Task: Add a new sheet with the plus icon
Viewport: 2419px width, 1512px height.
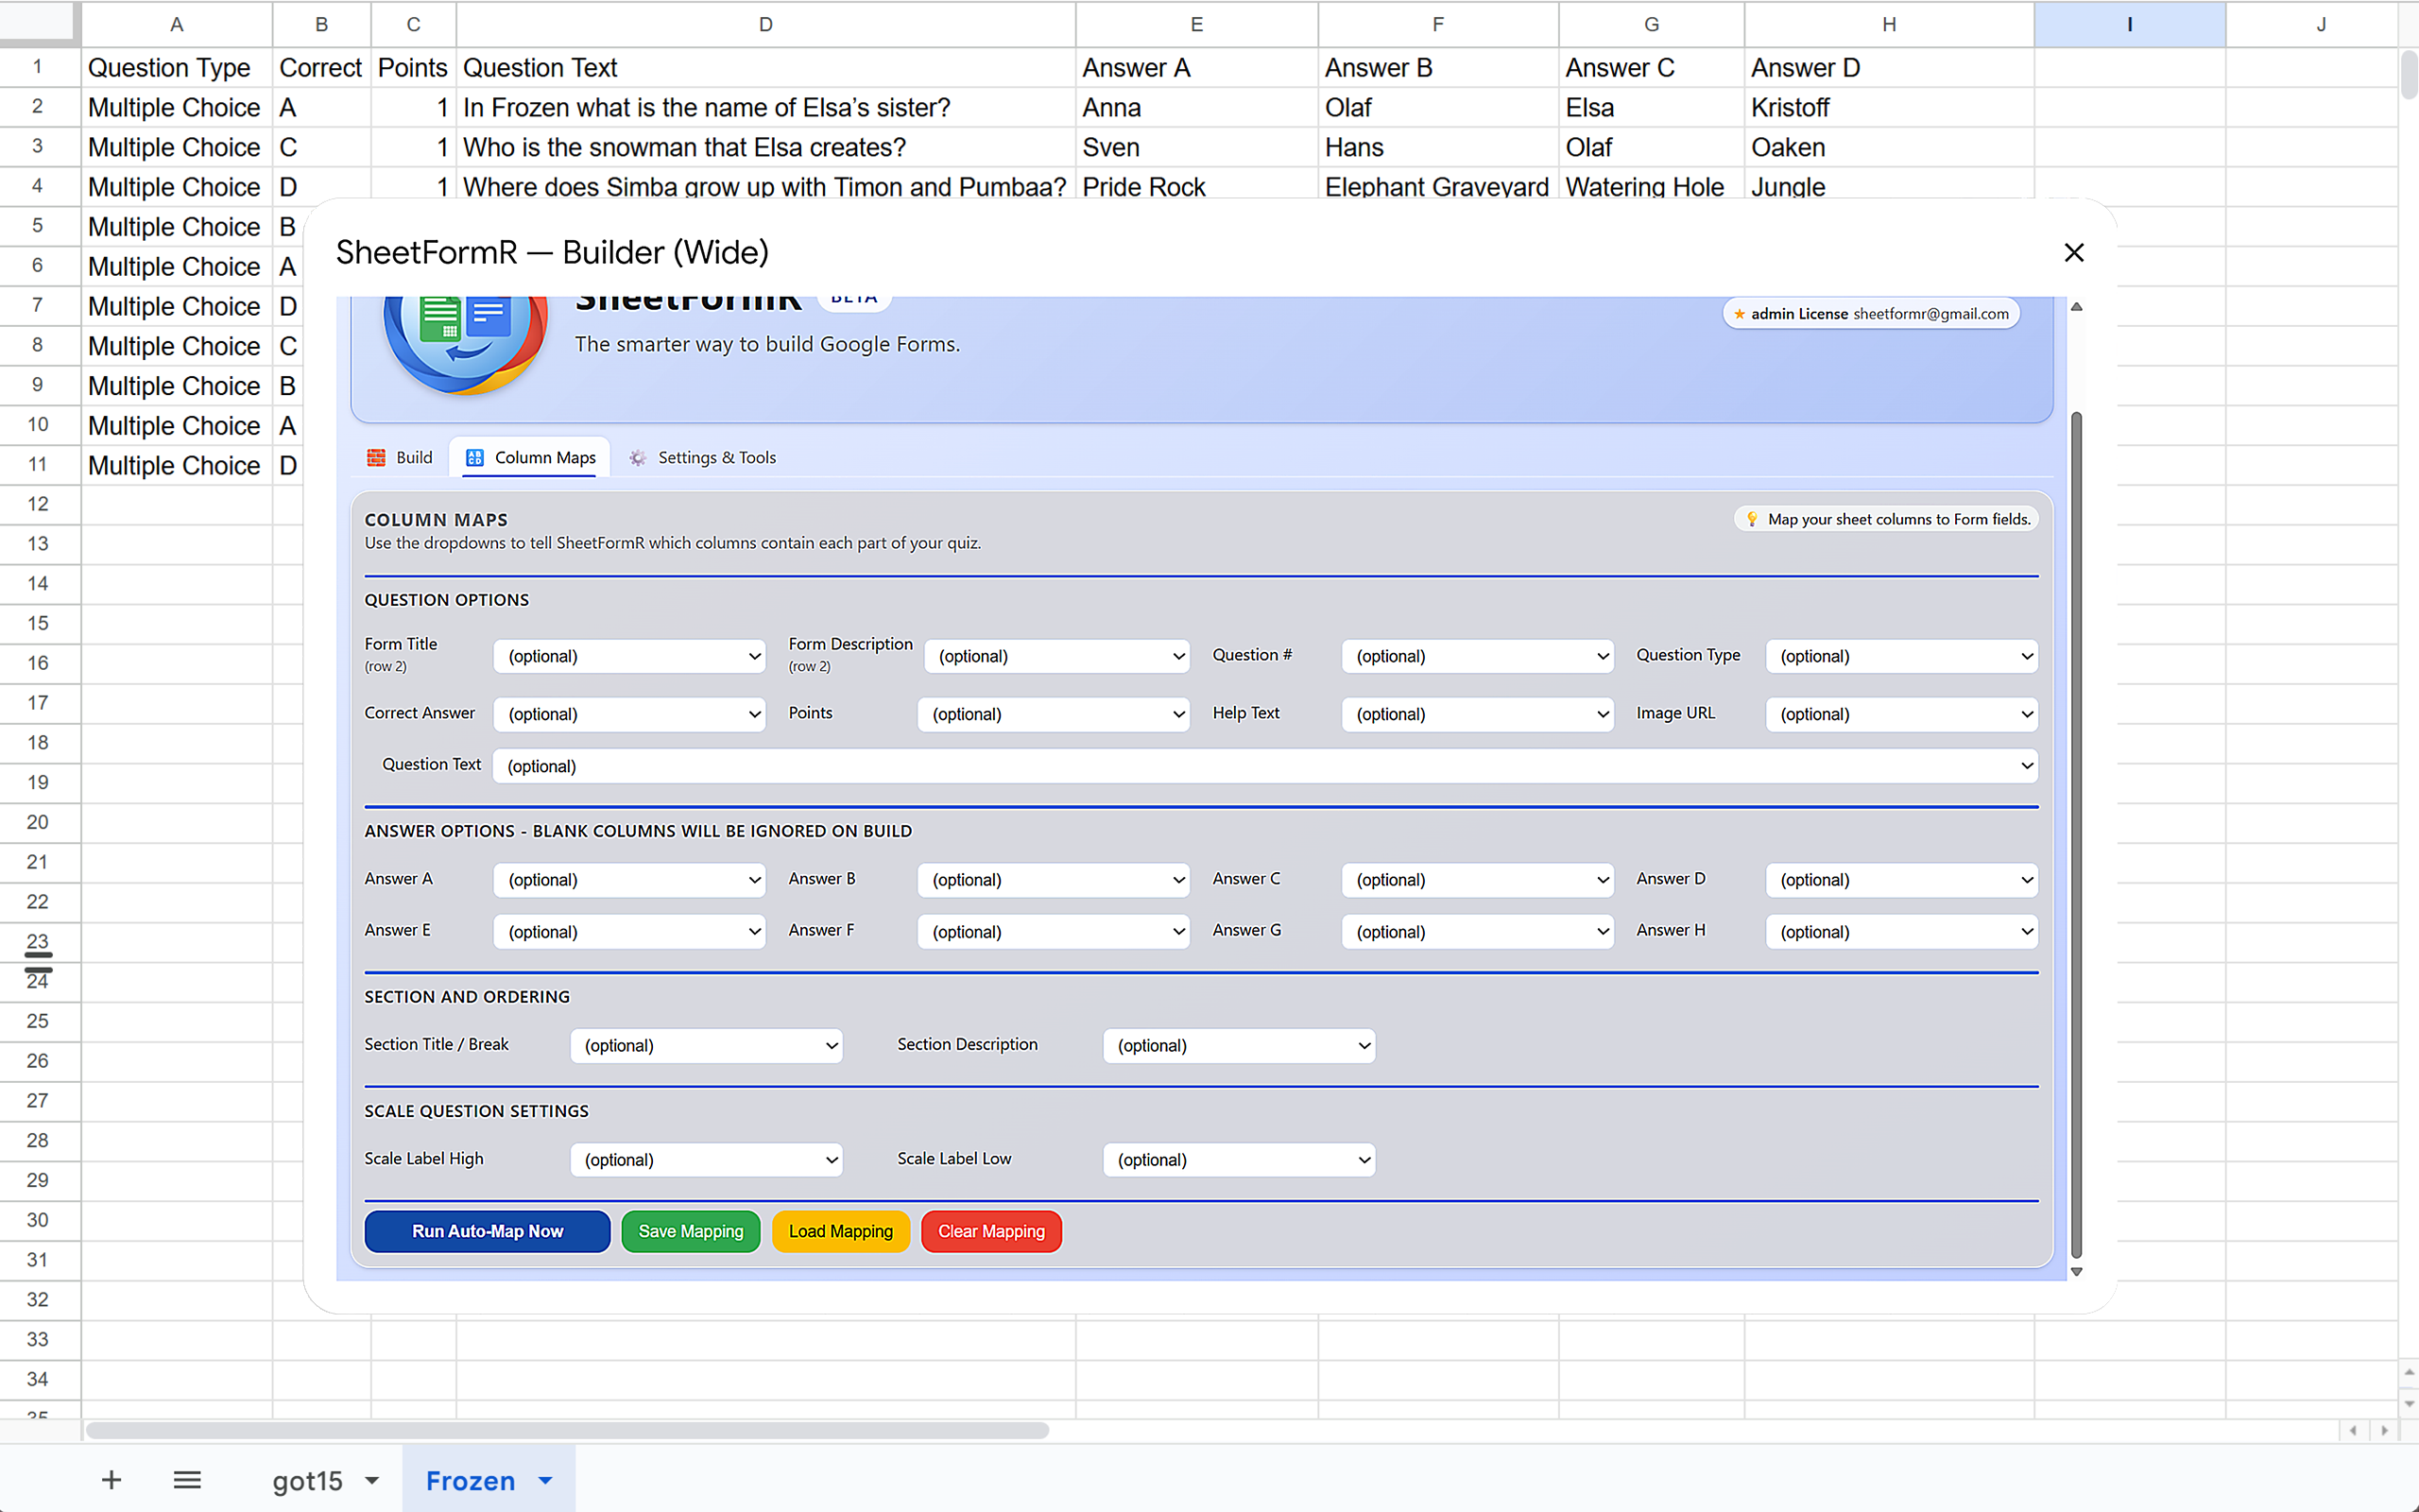Action: pos(111,1479)
